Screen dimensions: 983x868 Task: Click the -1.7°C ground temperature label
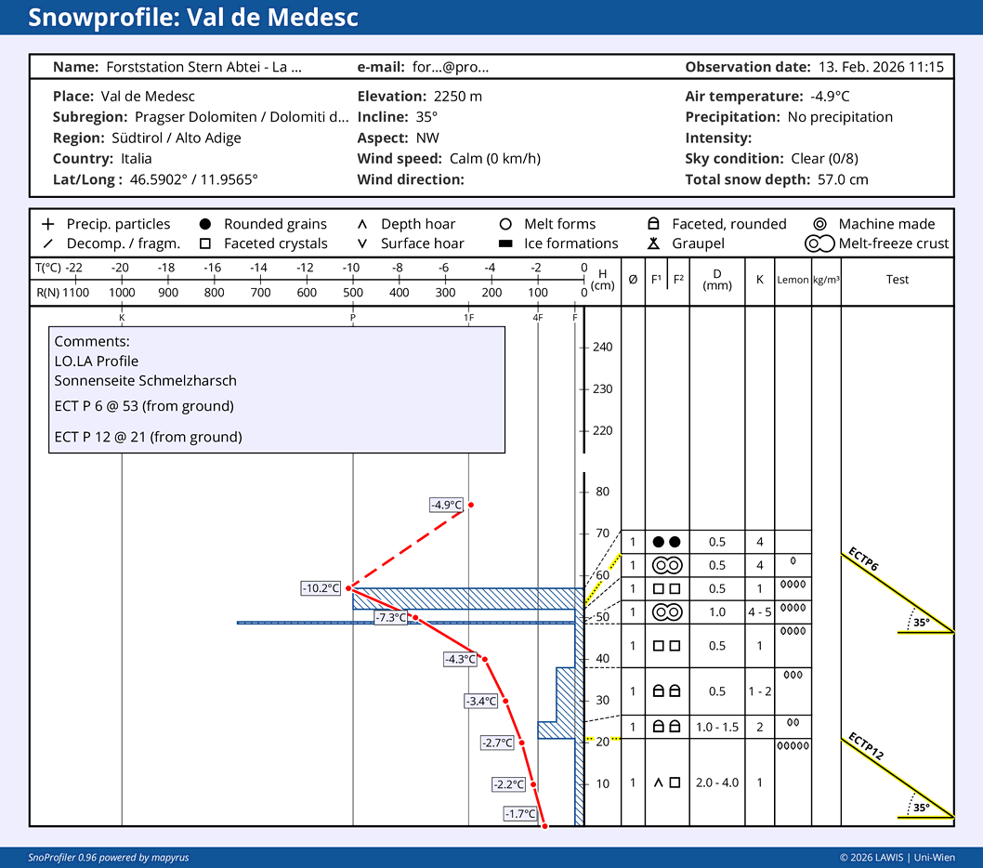coord(520,814)
